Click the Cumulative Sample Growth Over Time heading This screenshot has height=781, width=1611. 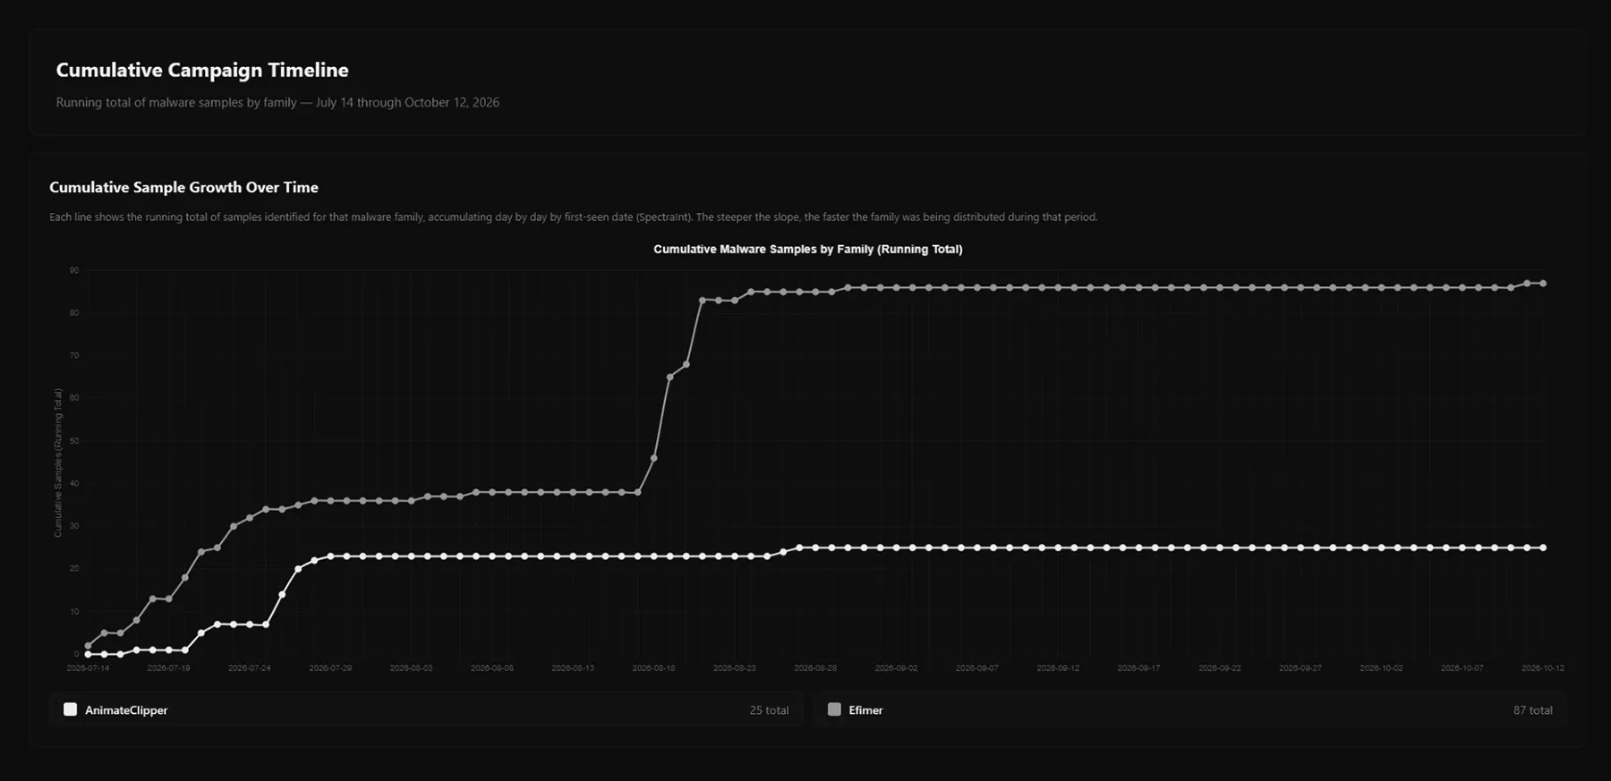(183, 187)
